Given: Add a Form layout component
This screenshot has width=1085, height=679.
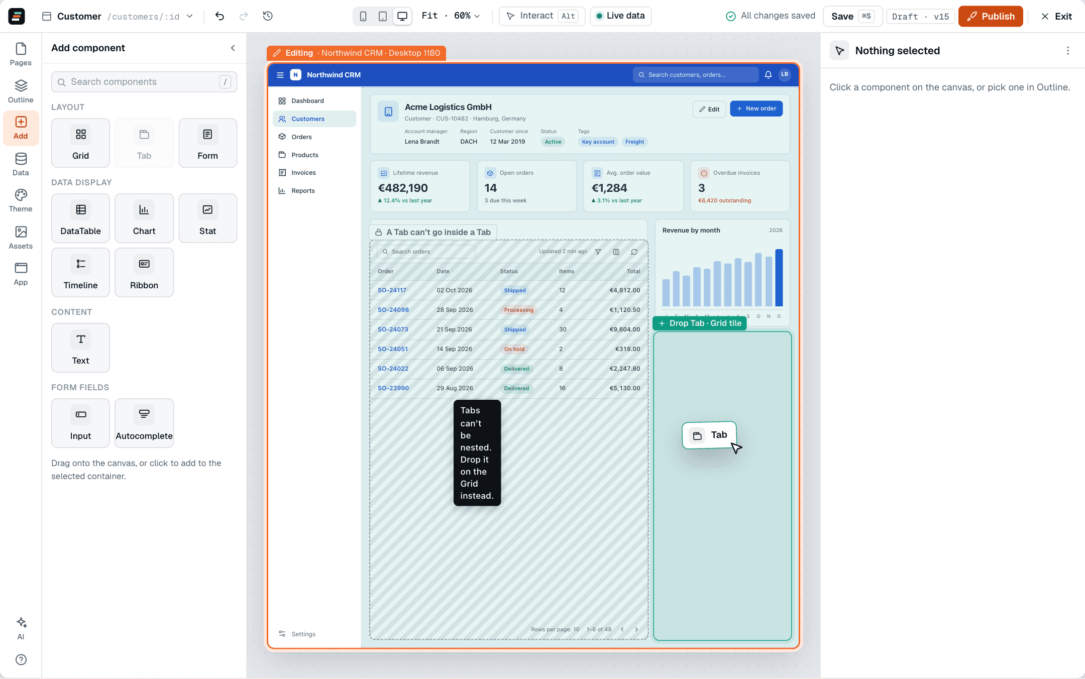Looking at the screenshot, I should [x=207, y=143].
